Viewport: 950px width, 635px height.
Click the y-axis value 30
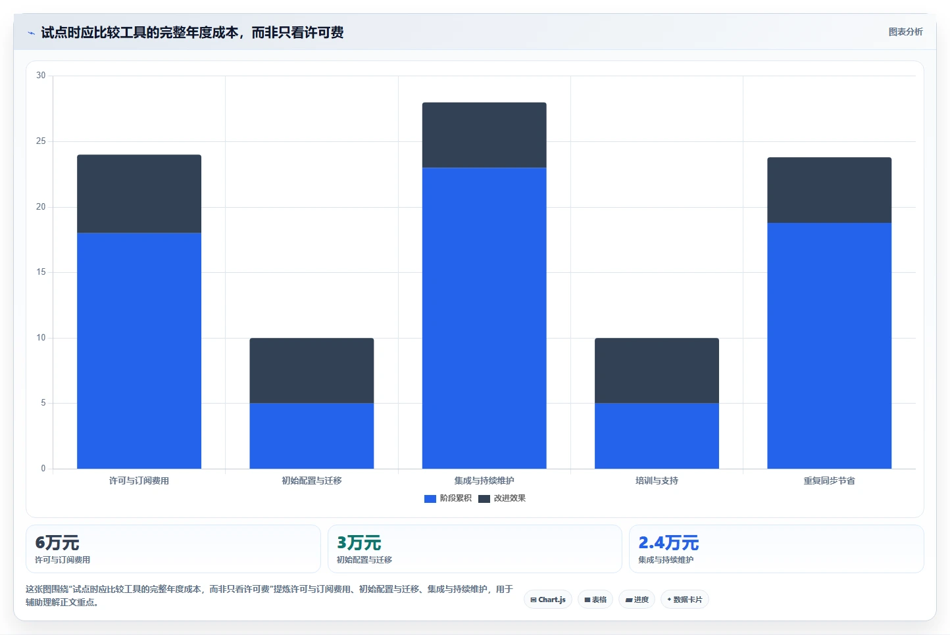[x=41, y=76]
